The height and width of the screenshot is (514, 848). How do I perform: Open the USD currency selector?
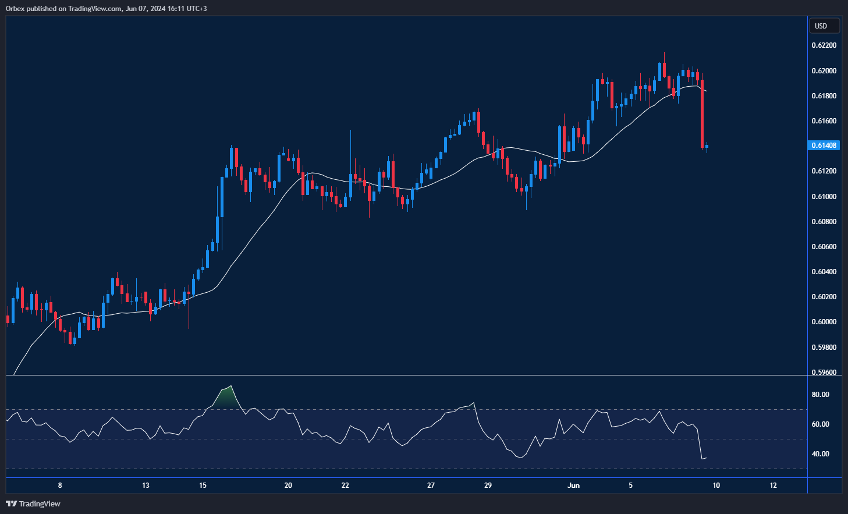824,26
